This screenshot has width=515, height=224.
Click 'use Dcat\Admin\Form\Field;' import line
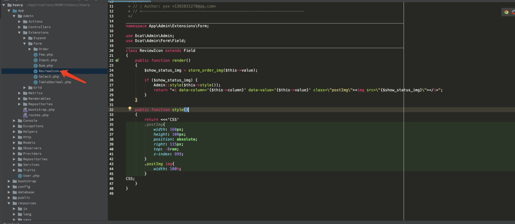coord(156,41)
